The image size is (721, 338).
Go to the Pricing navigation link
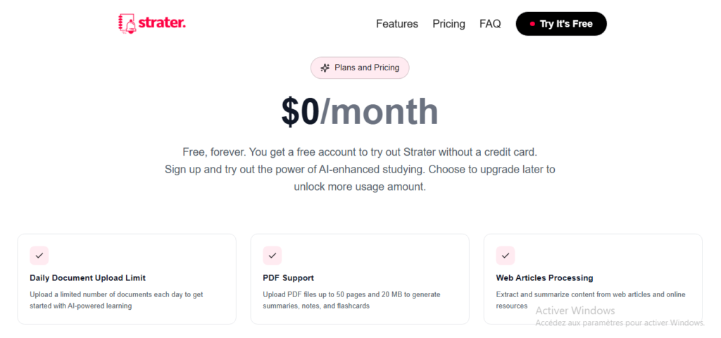point(449,24)
